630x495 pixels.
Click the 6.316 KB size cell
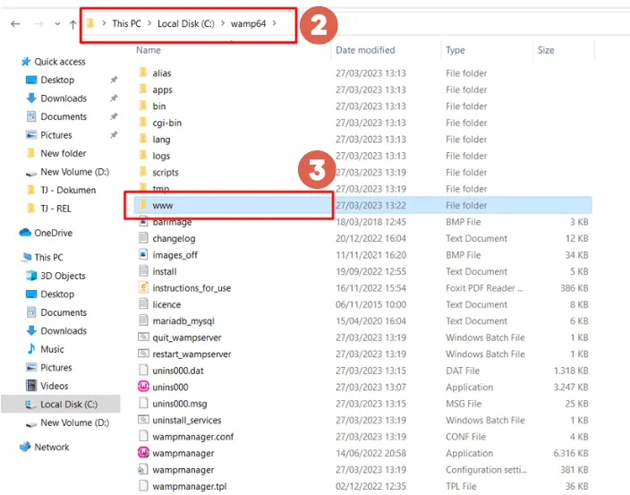coord(571,453)
